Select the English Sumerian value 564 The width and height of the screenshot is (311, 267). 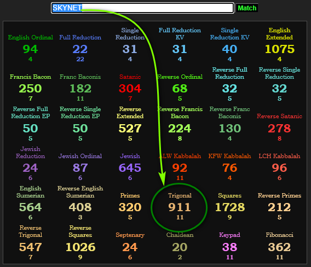pos(30,207)
